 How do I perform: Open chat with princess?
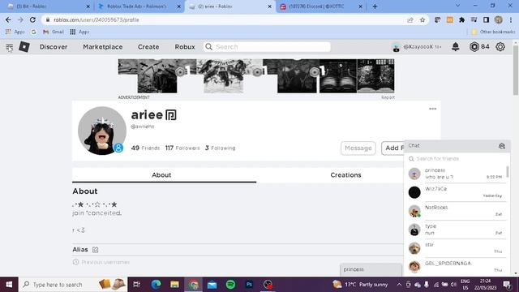(456, 174)
